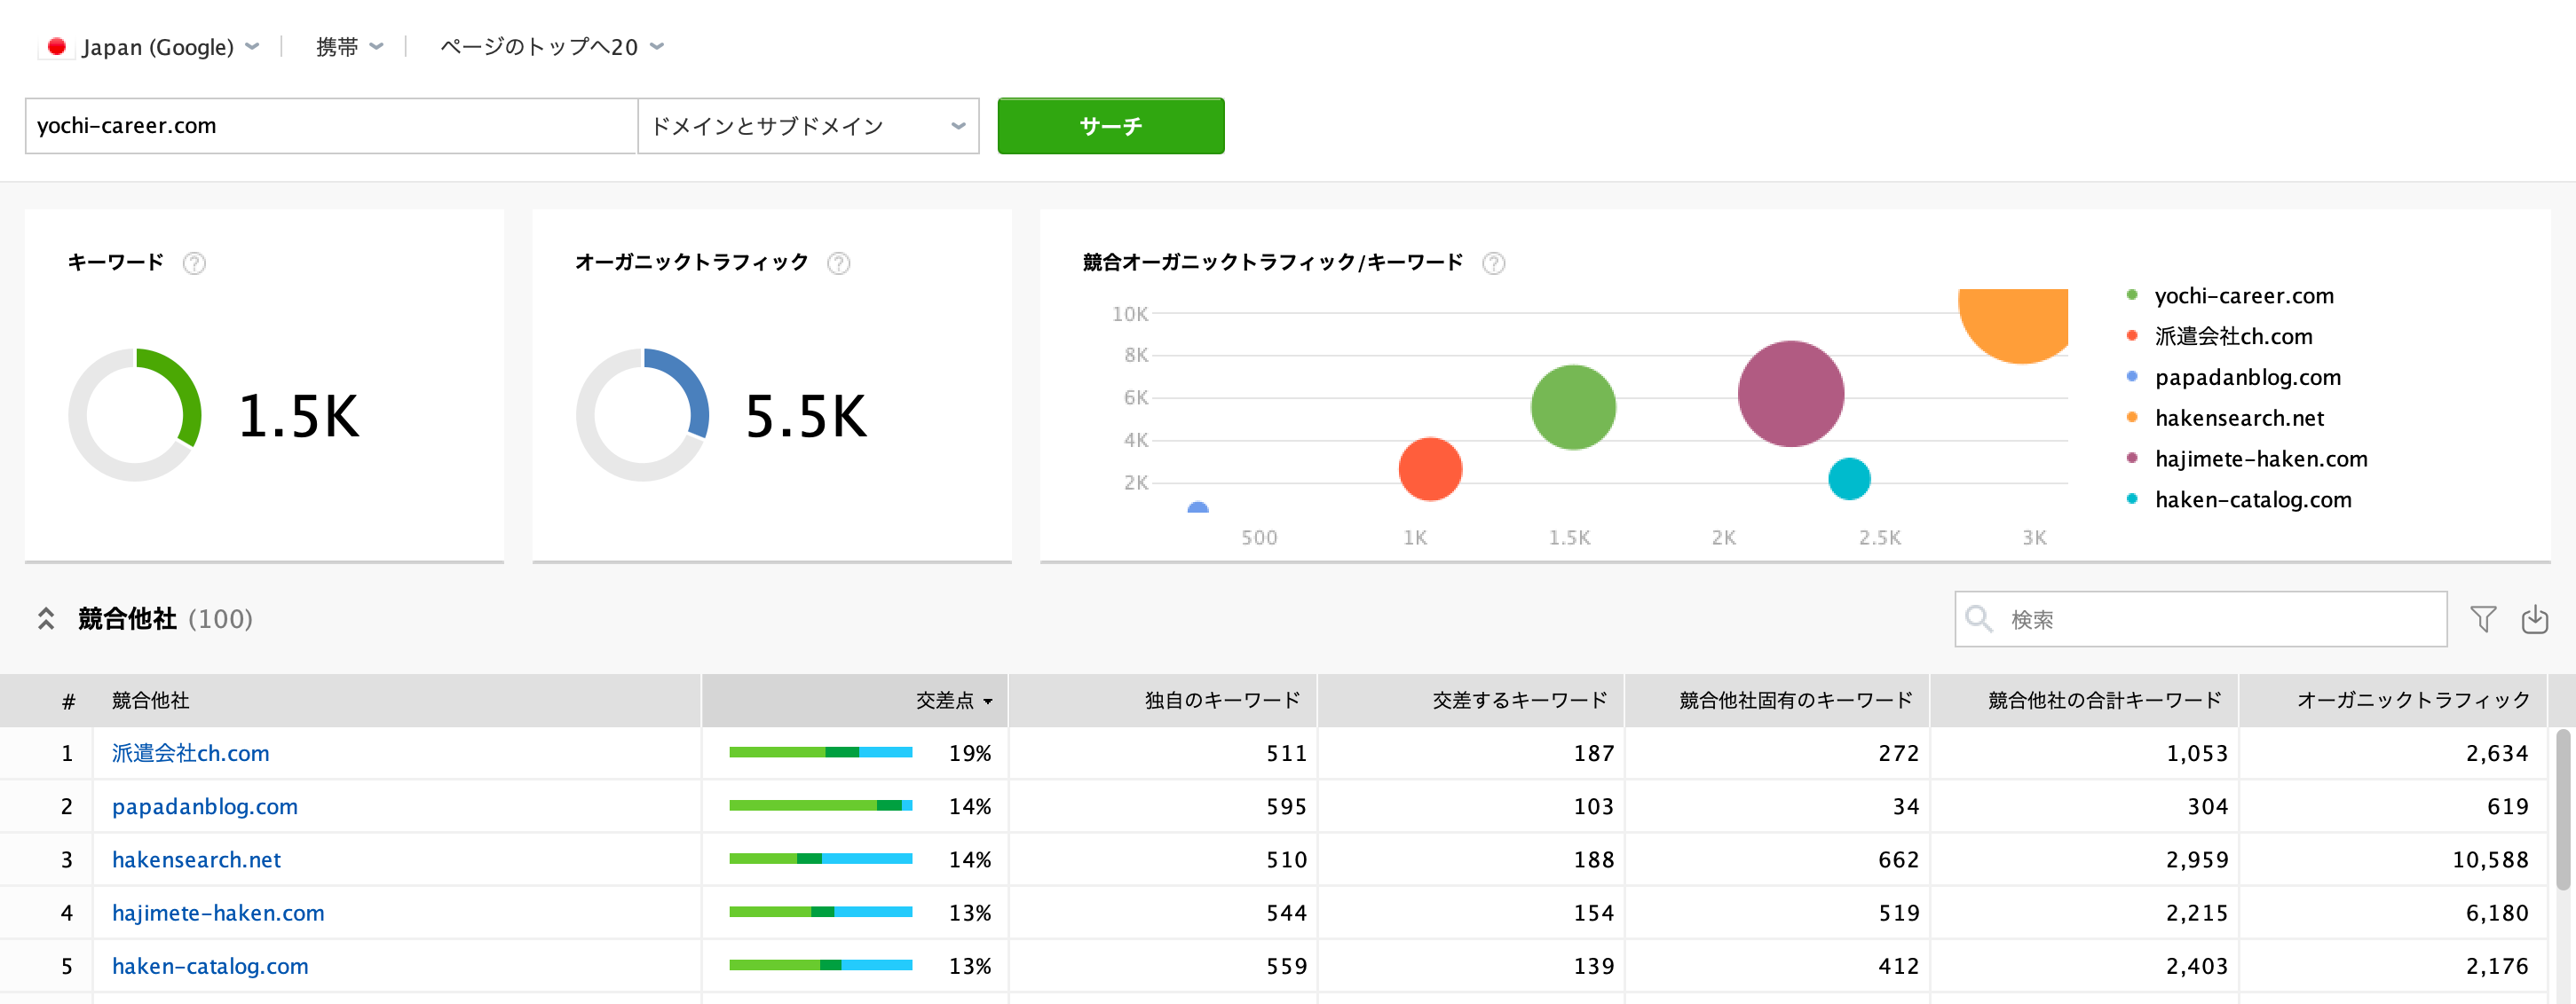Click the 2,176 organic traffic value
The width and height of the screenshot is (2576, 1004).
[x=2497, y=966]
